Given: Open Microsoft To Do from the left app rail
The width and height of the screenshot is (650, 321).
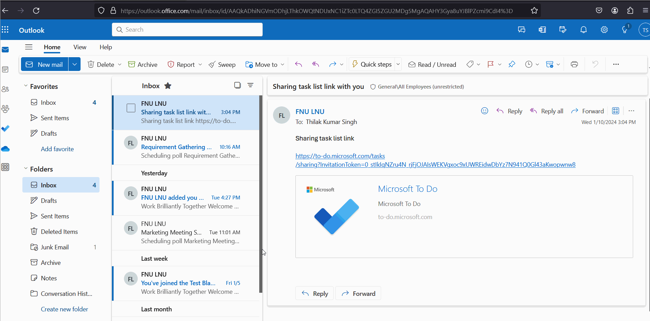Looking at the screenshot, I should coord(6,128).
